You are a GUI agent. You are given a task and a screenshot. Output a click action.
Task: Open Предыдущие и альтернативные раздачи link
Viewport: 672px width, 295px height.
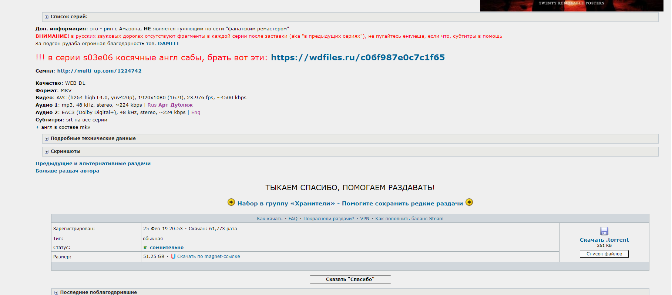93,164
